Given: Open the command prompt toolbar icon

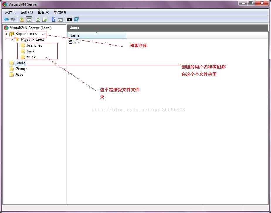Looking at the screenshot, I should (x=70, y=20).
